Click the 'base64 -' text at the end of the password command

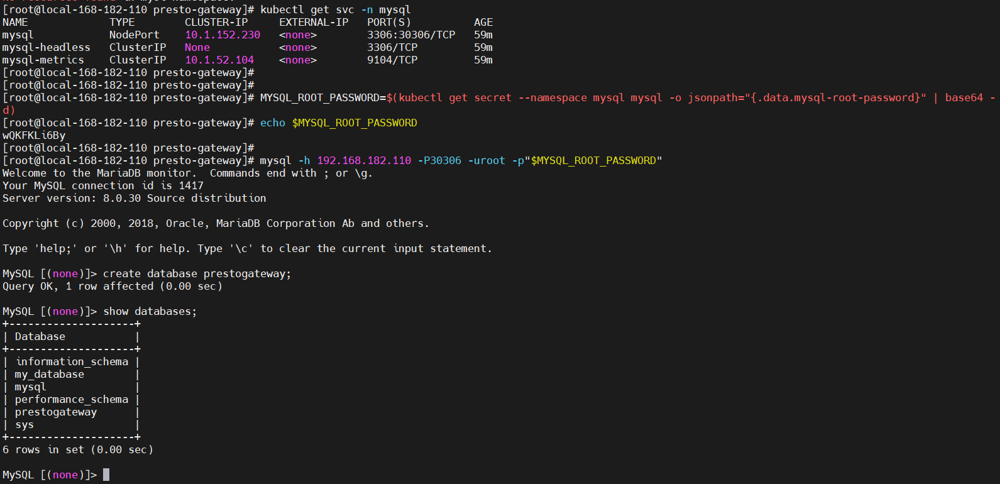[x=970, y=98]
